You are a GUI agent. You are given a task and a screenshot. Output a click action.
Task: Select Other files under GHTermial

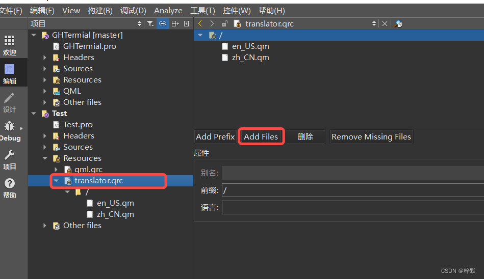coord(82,102)
